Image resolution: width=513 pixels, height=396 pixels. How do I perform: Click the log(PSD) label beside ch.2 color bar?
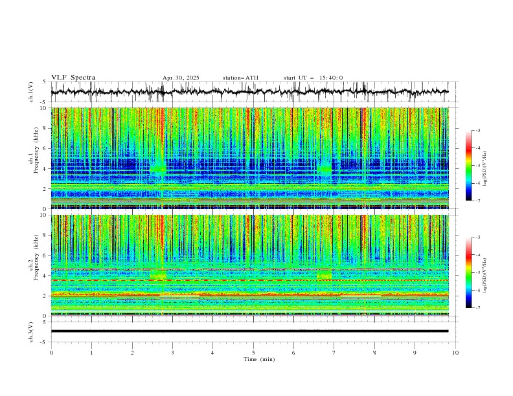click(x=484, y=276)
